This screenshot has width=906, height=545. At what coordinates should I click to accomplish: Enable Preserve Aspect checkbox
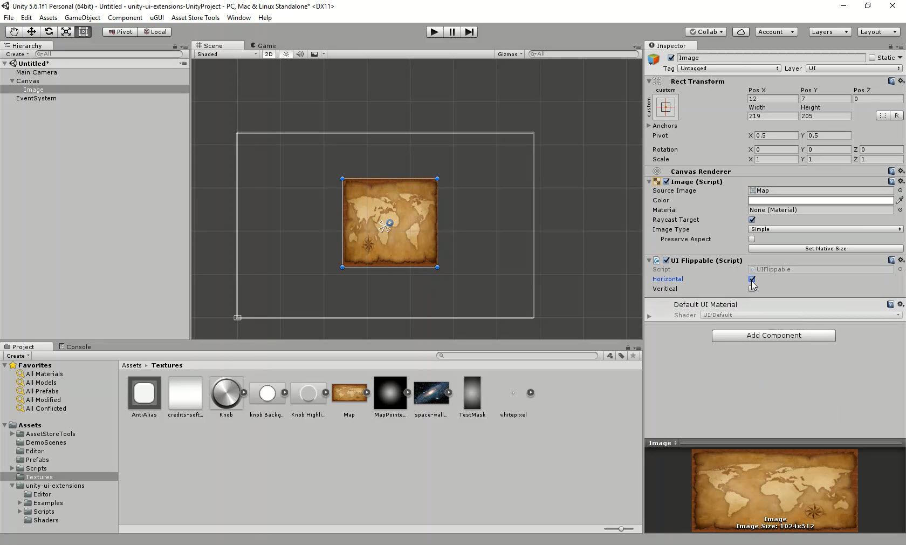coord(752,239)
